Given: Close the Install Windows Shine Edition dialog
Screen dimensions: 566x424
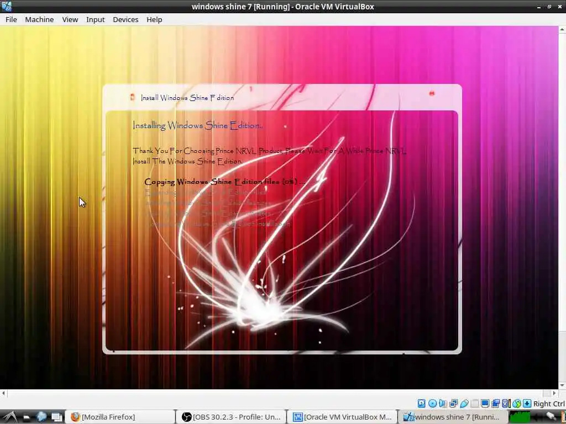Looking at the screenshot, I should tap(432, 93).
